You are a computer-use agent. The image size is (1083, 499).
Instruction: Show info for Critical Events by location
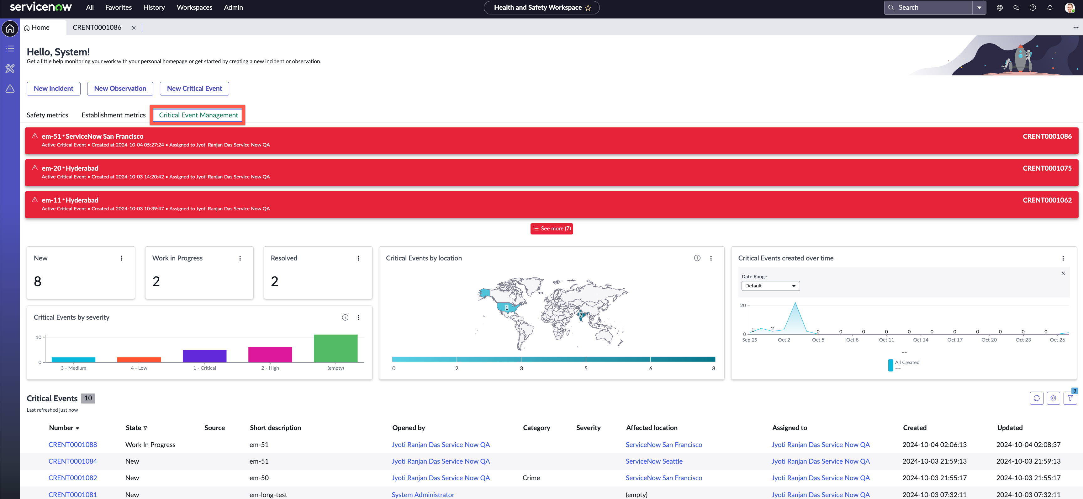click(x=697, y=258)
